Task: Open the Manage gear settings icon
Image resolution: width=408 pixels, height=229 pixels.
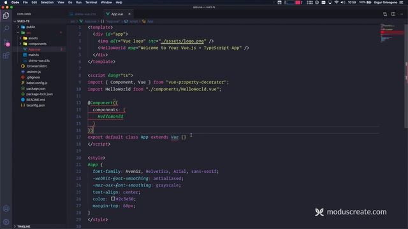Action: coord(6,222)
